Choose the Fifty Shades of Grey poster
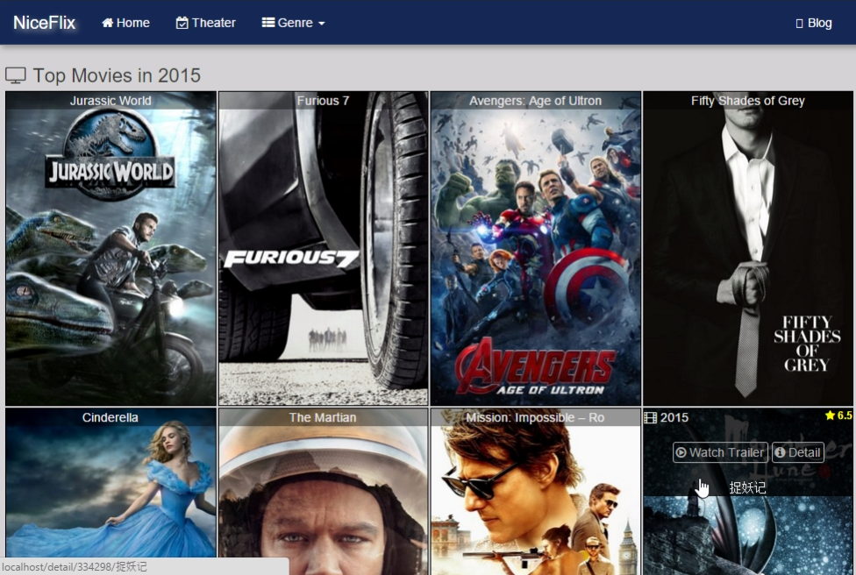The width and height of the screenshot is (856, 575). (x=747, y=254)
